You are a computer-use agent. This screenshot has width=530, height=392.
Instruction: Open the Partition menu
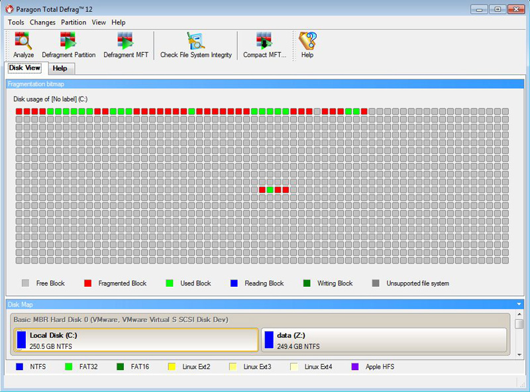coord(74,23)
